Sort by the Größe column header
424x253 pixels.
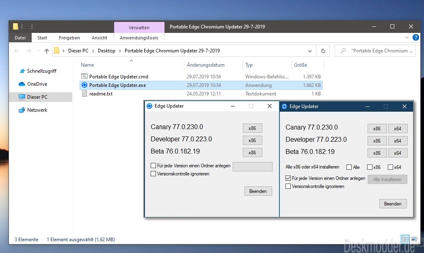(x=301, y=65)
